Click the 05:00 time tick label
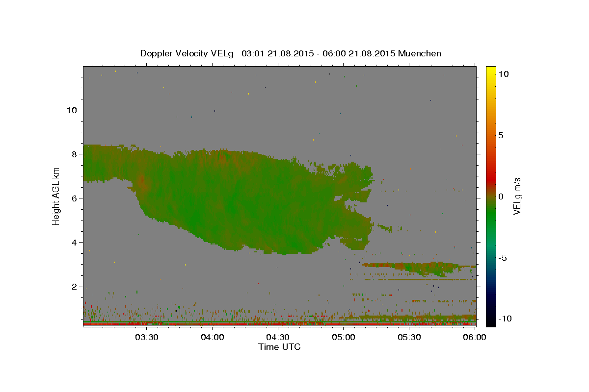589x392 pixels. 344,337
